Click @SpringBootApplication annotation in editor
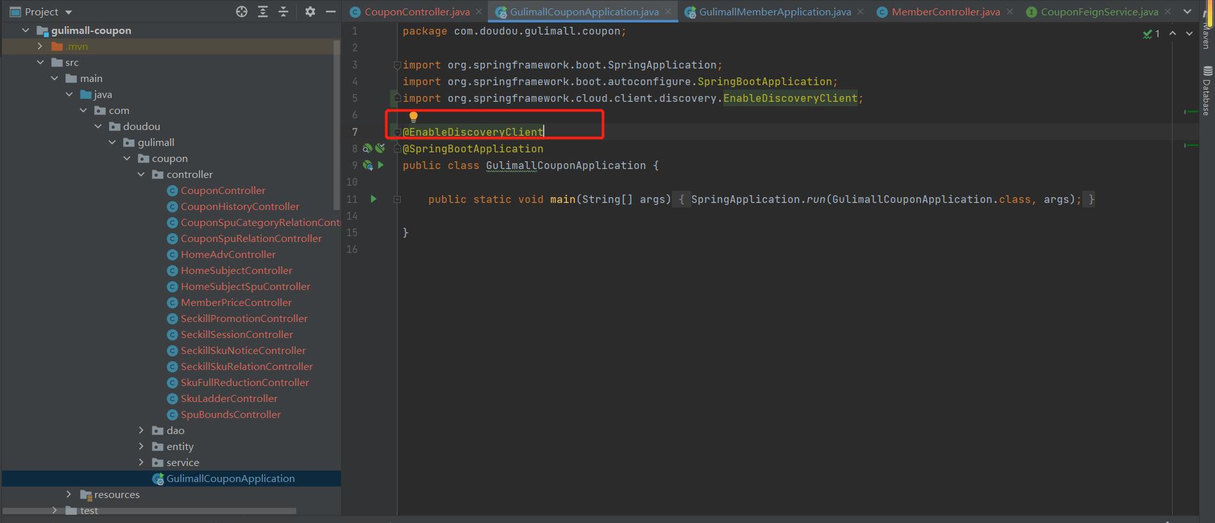Screen dimensions: 1215x523 (x=473, y=149)
